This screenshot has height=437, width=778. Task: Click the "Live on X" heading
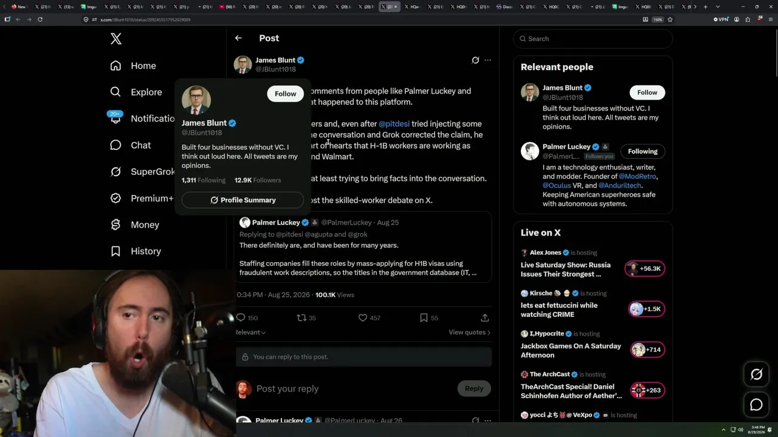pos(540,232)
